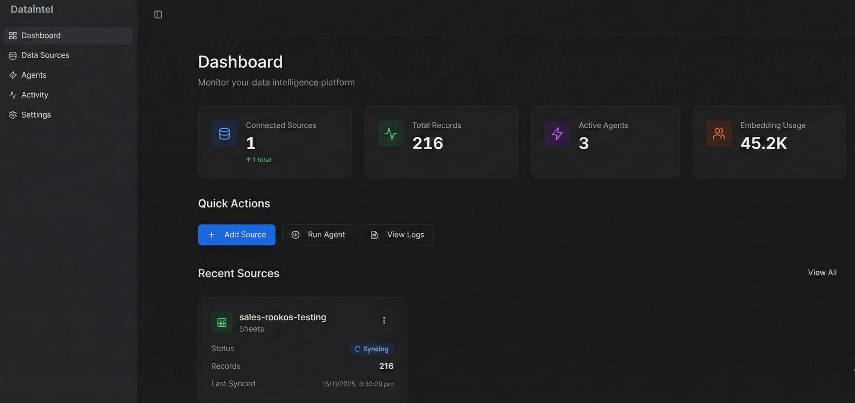Image resolution: width=855 pixels, height=403 pixels.
Task: Click the View Logs button
Action: (397, 235)
